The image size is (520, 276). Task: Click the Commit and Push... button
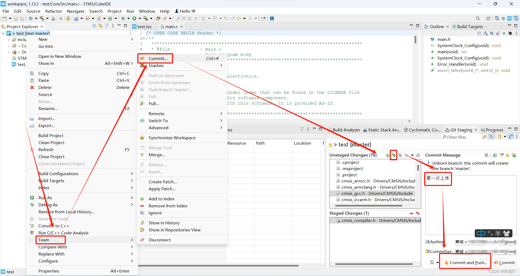point(466,262)
